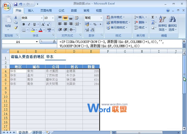The image size is (187, 134).
Task: Switch to the 插入 ribbon tab
Action: 31,11
